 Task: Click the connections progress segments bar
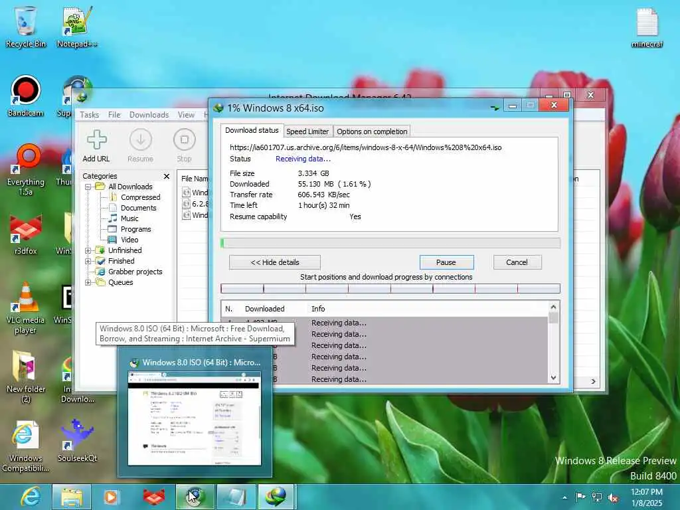(390, 288)
